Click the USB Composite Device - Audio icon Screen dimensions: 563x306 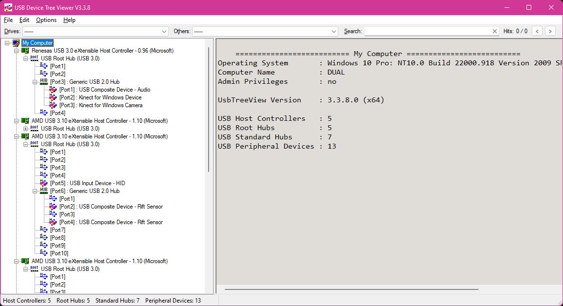click(x=53, y=89)
